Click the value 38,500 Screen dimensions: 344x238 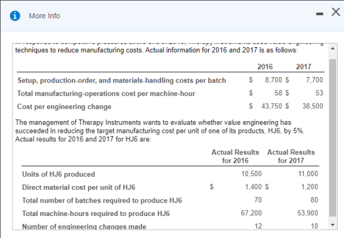point(313,106)
